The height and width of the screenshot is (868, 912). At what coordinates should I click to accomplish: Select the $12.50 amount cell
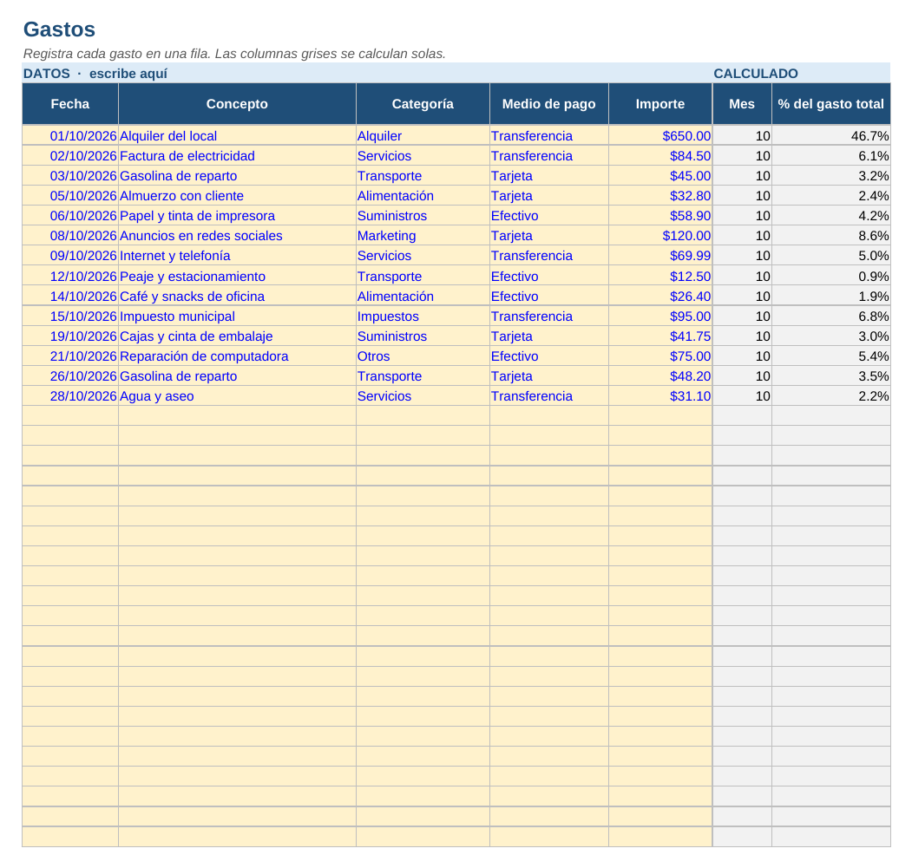(660, 276)
